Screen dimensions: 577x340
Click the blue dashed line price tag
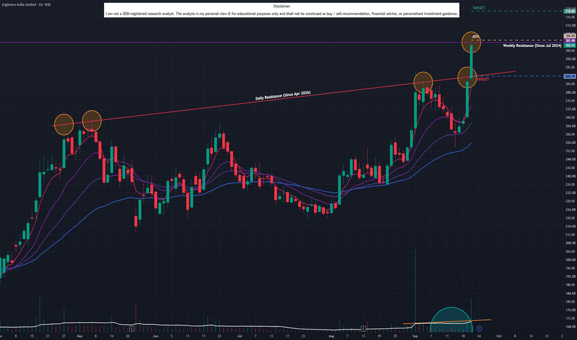click(570, 76)
